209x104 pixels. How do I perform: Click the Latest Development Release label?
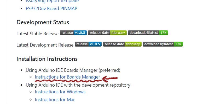(45, 45)
